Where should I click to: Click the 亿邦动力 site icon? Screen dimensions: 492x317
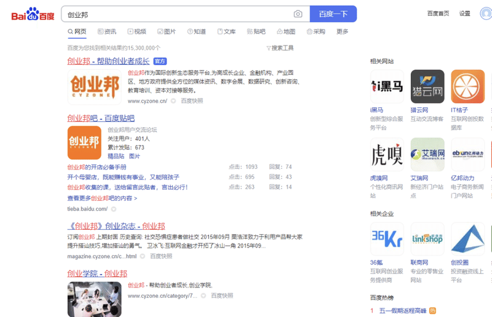coord(468,154)
